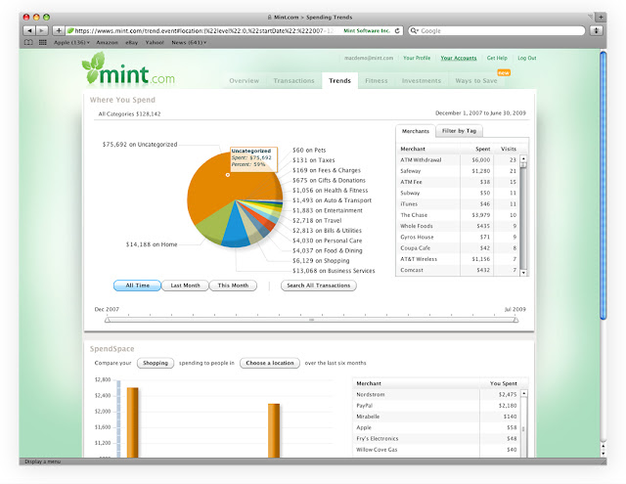Open the Yahoo! bookmark
Screen dimensions: 626x484
tap(155, 42)
